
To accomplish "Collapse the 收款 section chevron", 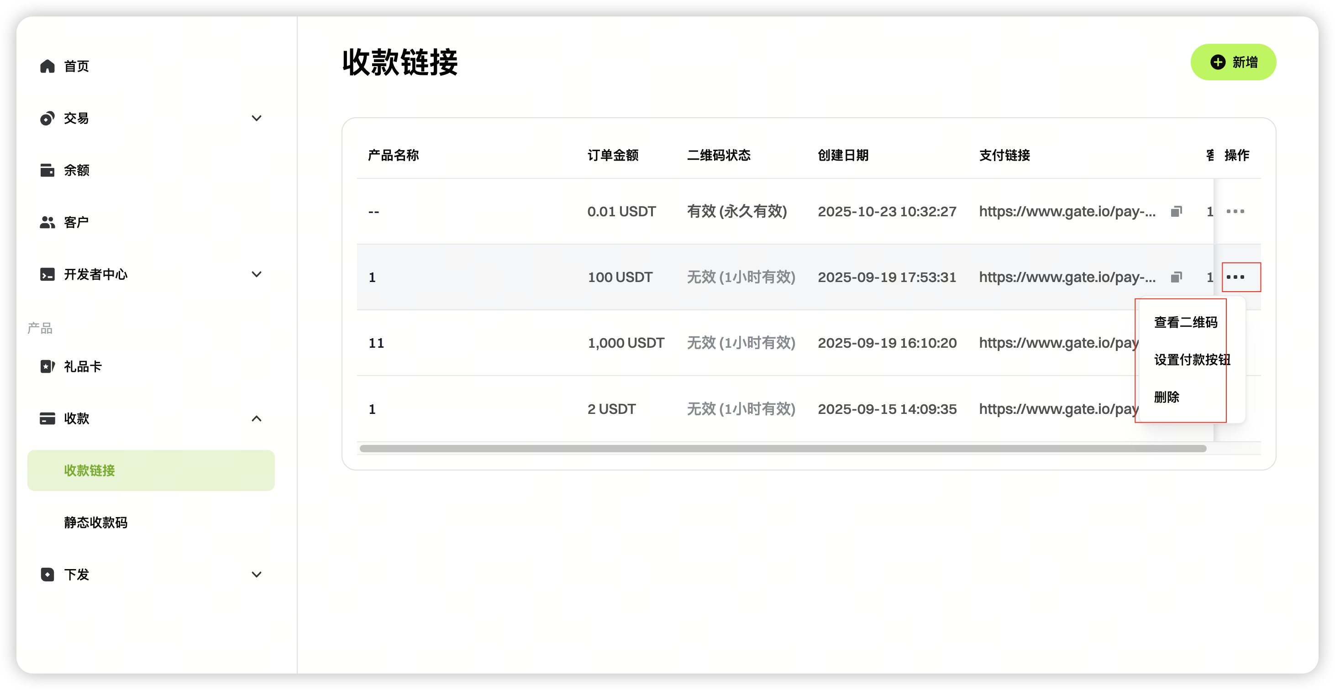I will pos(256,418).
